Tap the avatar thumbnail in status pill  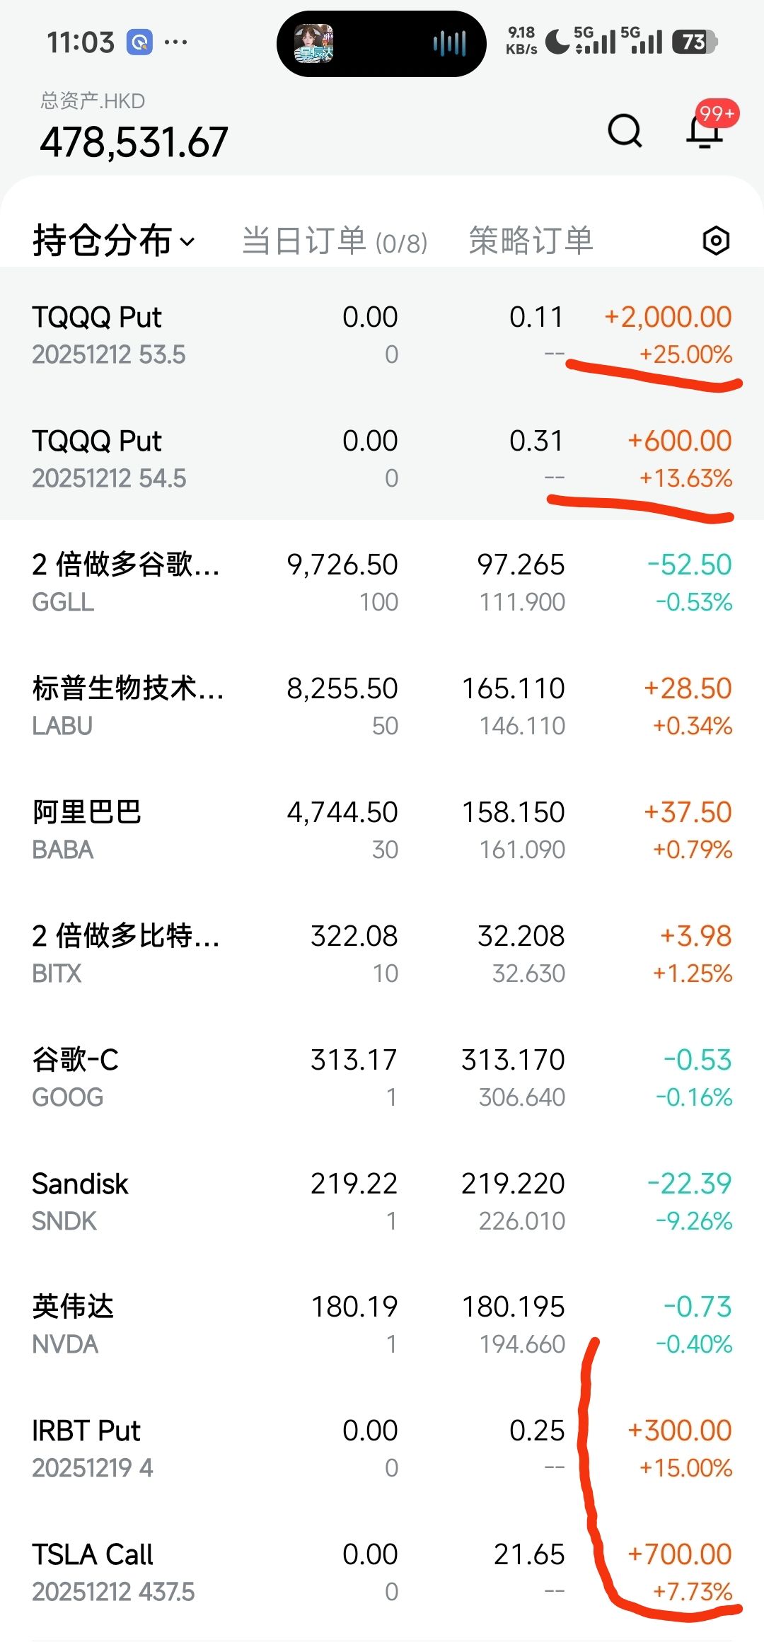pyautogui.click(x=314, y=44)
